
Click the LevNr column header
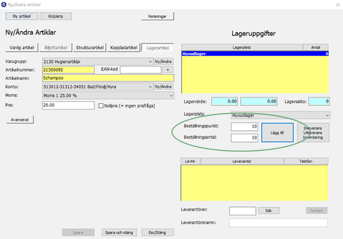190,161
